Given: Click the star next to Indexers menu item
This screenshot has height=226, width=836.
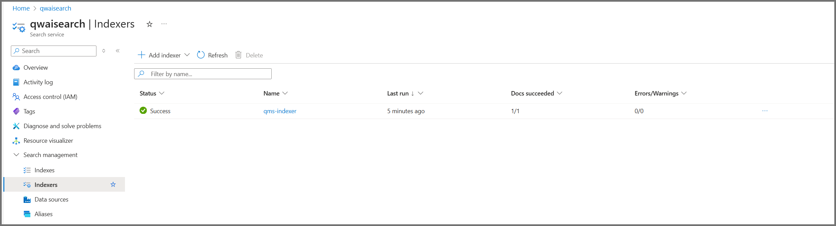Looking at the screenshot, I should coord(113,185).
